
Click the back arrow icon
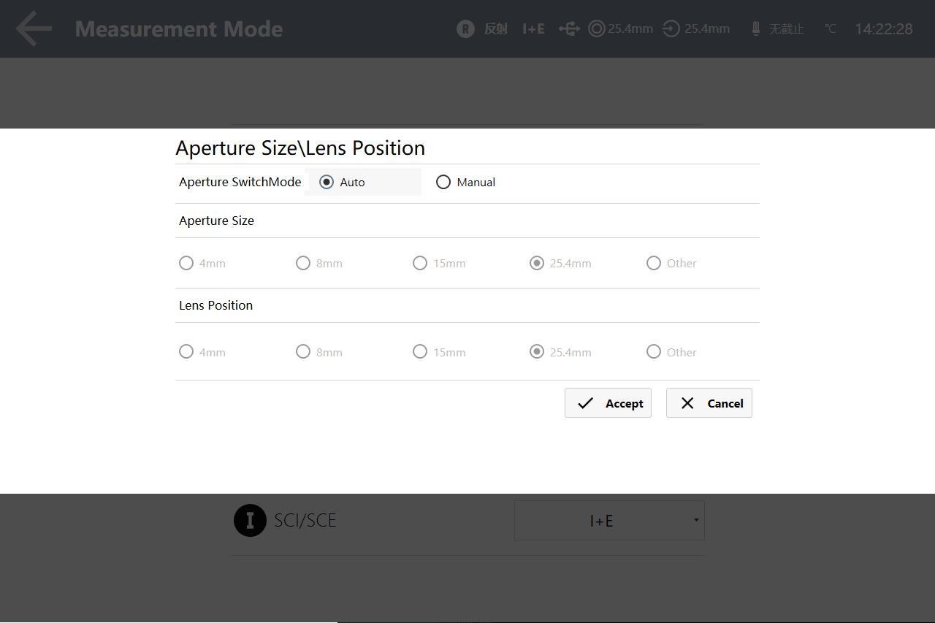(34, 29)
